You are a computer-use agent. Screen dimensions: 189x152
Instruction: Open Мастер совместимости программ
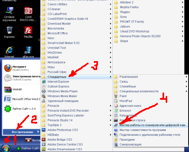(150, 130)
